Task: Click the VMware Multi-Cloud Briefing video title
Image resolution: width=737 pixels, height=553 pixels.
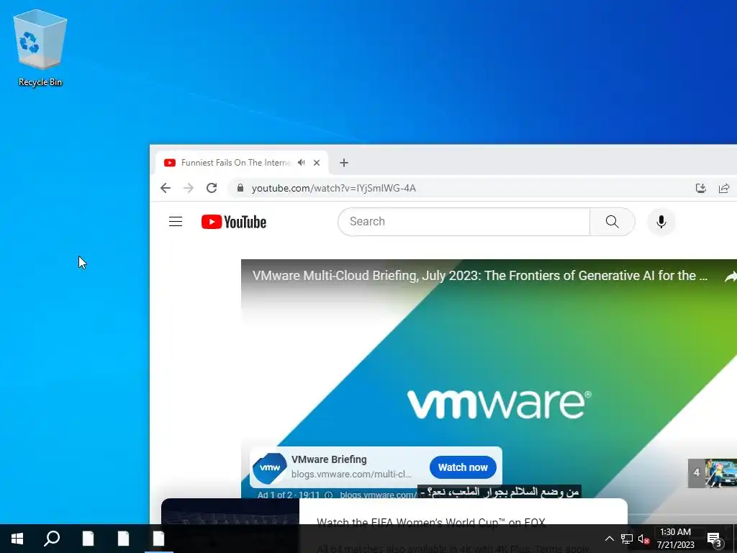Action: (x=479, y=276)
